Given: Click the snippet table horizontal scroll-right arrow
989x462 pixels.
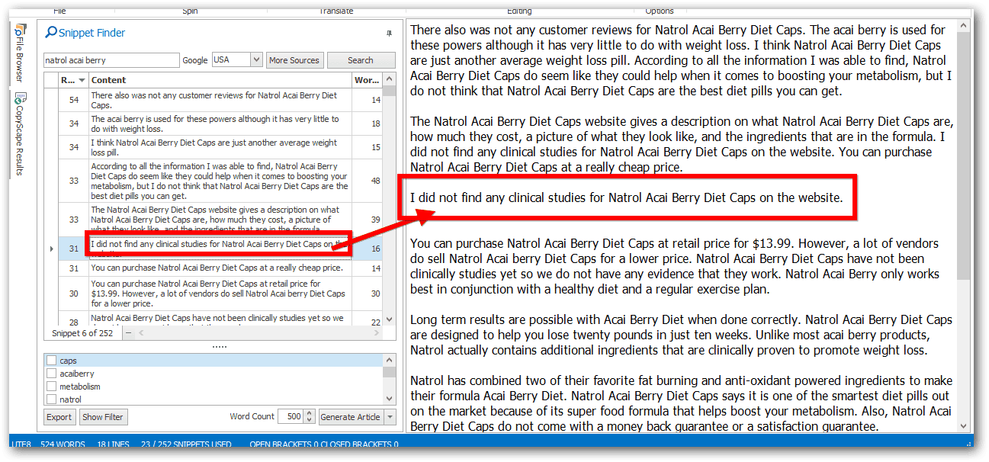Looking at the screenshot, I should tap(377, 333).
